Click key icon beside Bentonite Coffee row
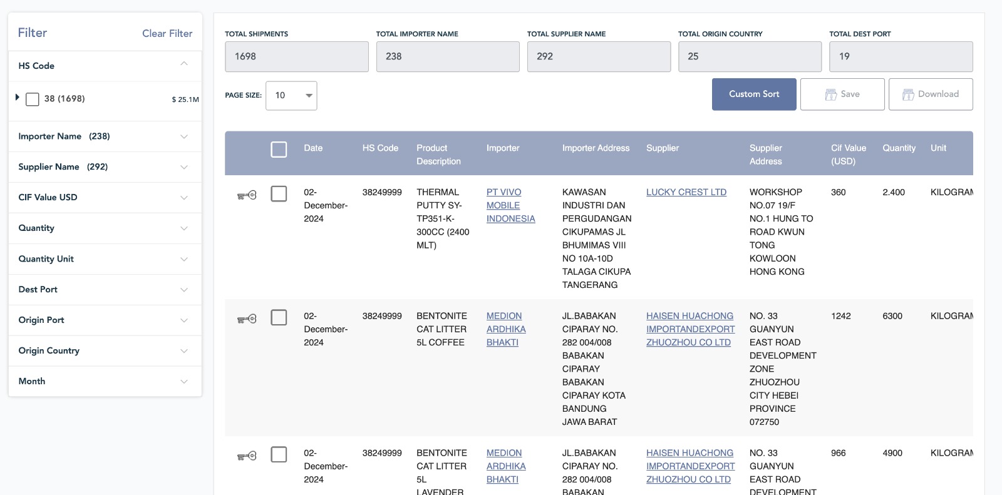 click(x=247, y=319)
